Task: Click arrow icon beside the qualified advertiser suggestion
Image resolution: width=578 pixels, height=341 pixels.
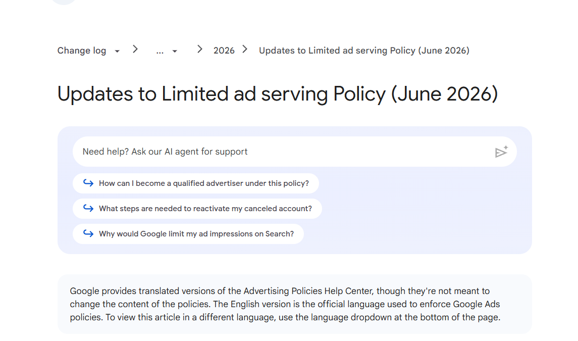Action: point(88,183)
